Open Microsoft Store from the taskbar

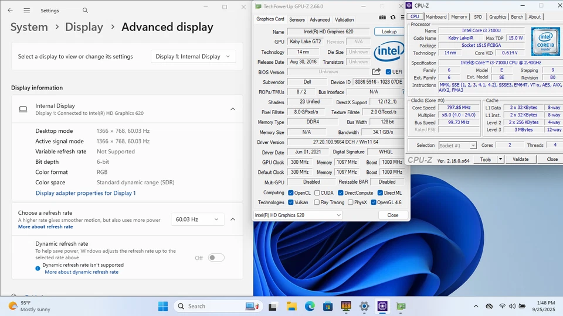(x=328, y=306)
